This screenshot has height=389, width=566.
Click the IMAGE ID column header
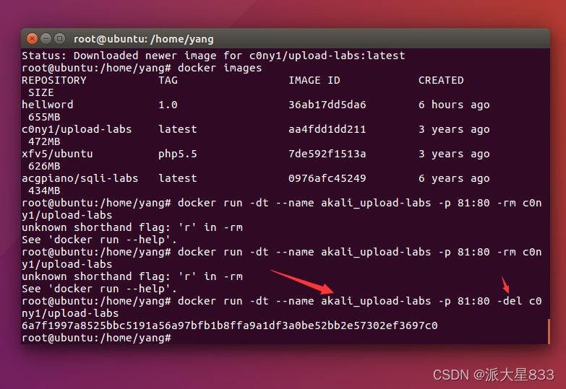pyautogui.click(x=314, y=80)
